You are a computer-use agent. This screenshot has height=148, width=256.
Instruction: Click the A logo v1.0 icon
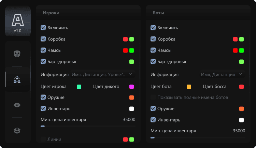[17, 21]
